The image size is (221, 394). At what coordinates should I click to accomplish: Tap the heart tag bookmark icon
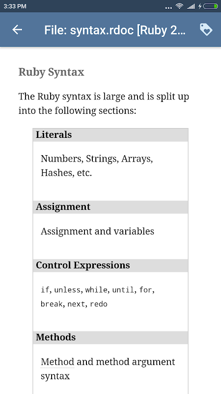[x=206, y=30]
